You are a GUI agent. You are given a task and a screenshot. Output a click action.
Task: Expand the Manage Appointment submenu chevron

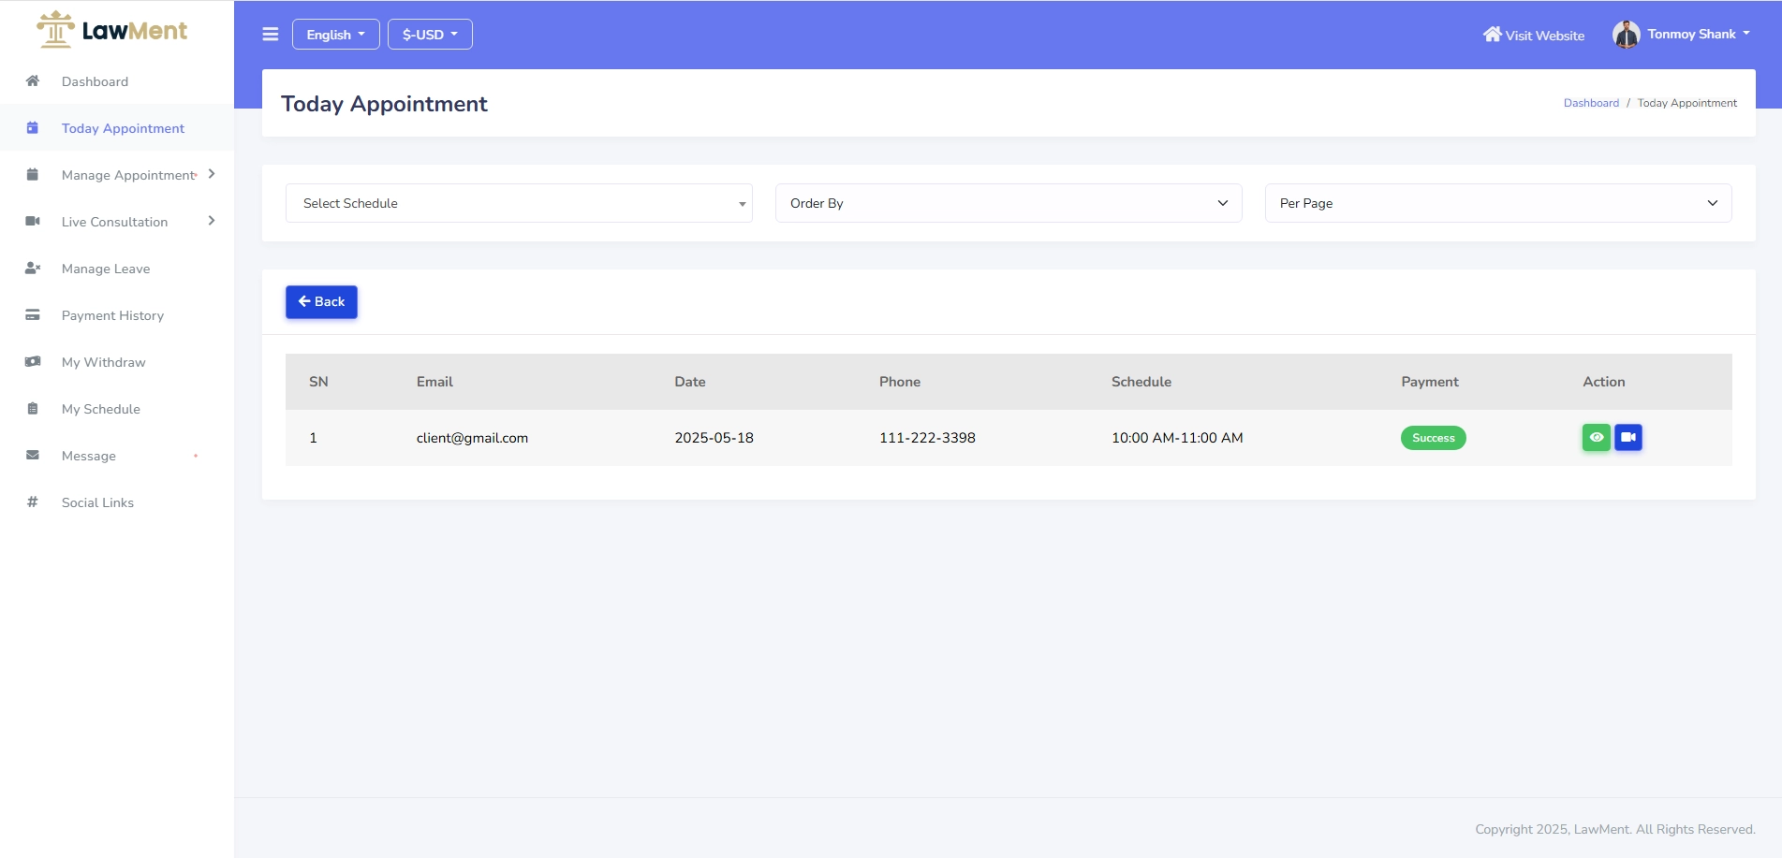pos(212,174)
